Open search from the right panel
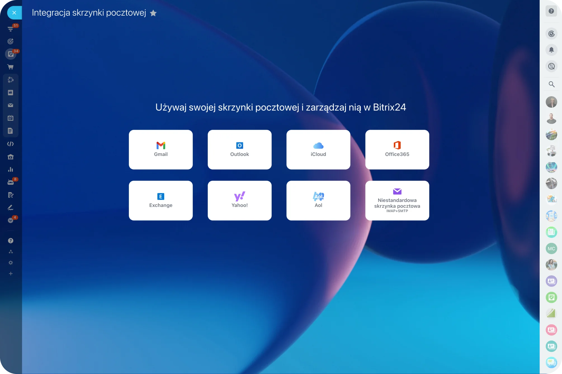Viewport: 562px width, 374px height. pyautogui.click(x=551, y=84)
